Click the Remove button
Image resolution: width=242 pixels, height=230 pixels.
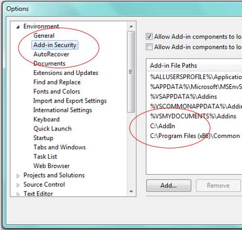point(218,185)
